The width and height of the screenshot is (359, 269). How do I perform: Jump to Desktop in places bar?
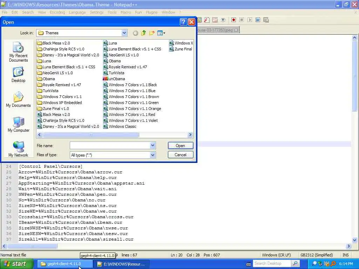click(18, 75)
